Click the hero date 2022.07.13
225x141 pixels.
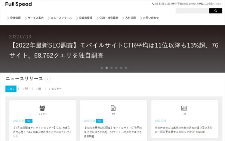point(20,37)
